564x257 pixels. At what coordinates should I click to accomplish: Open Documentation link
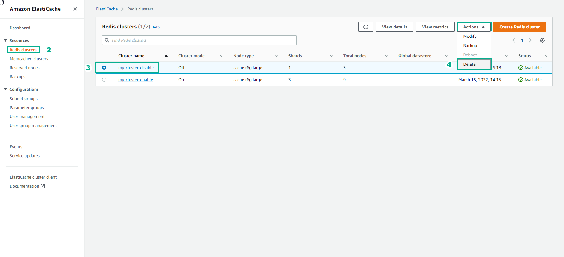(24, 186)
